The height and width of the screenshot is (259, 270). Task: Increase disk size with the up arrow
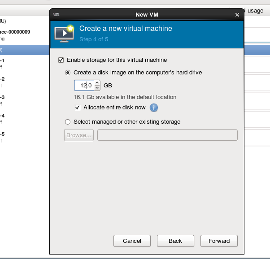tap(97, 82)
